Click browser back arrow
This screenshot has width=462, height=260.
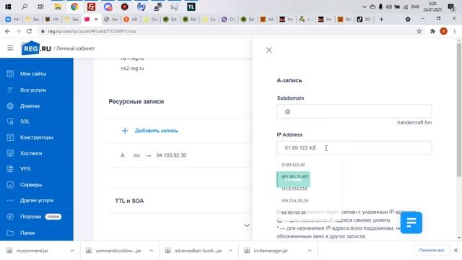click(x=7, y=31)
